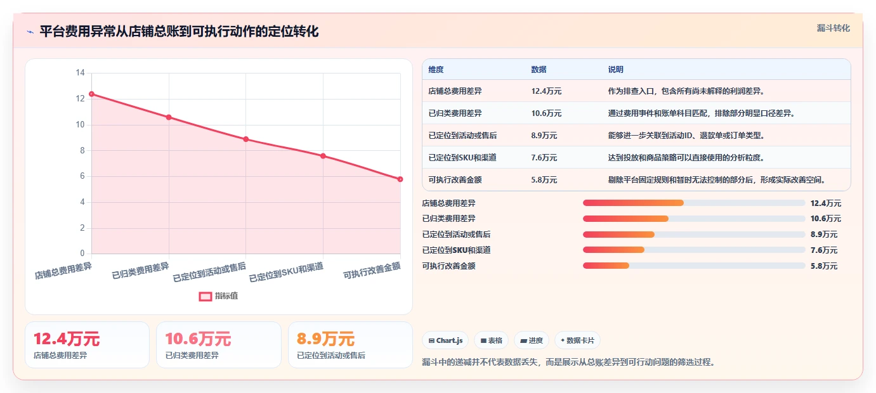Click the chart point for 已归类费用差异
Screen dimensions: 876x393
pyautogui.click(x=169, y=117)
